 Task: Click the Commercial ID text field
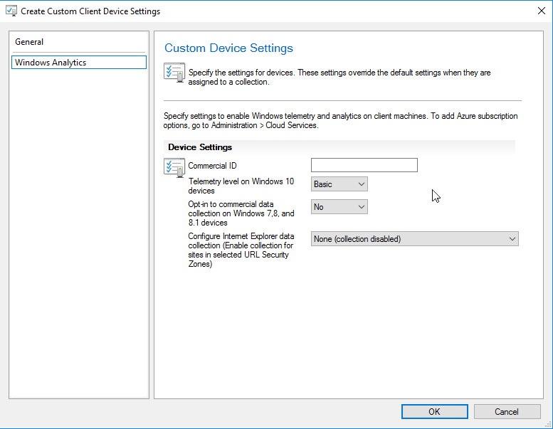(x=364, y=165)
